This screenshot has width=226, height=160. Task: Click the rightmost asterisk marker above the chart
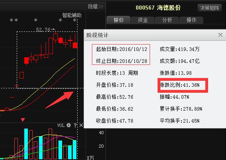[74, 20]
